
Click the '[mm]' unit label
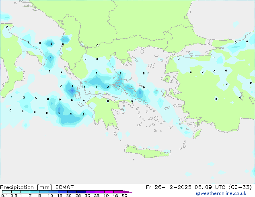[44, 187]
